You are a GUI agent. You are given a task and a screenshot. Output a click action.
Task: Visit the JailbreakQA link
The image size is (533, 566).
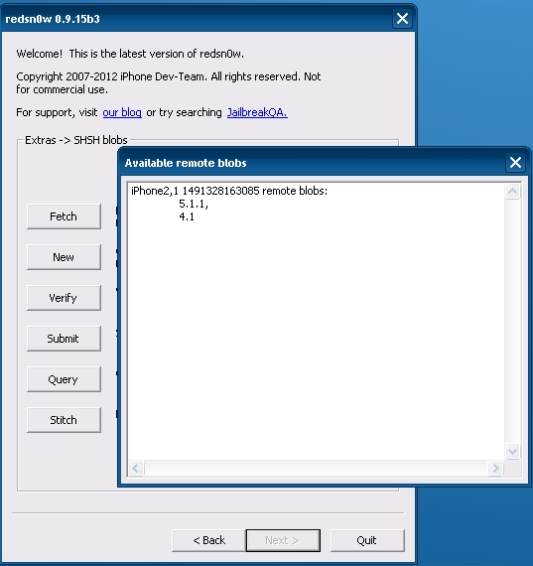coord(257,112)
